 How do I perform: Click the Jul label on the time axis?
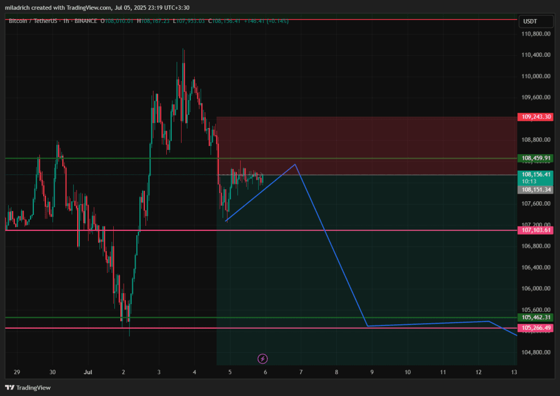[x=87, y=372]
